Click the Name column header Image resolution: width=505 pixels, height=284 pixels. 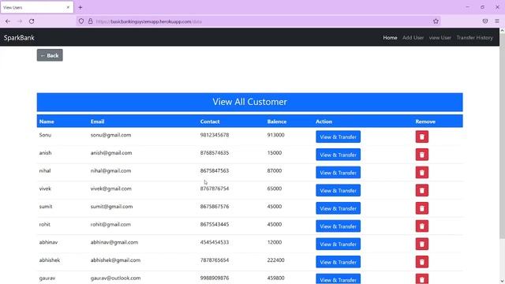tap(47, 121)
